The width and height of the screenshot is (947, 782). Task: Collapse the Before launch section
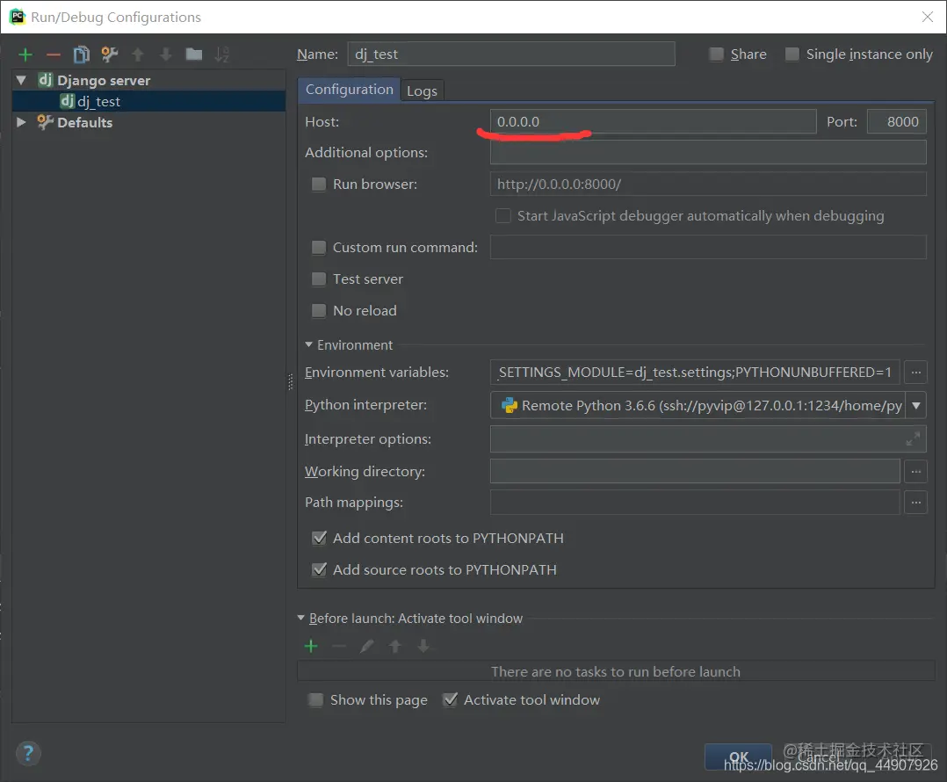click(300, 618)
